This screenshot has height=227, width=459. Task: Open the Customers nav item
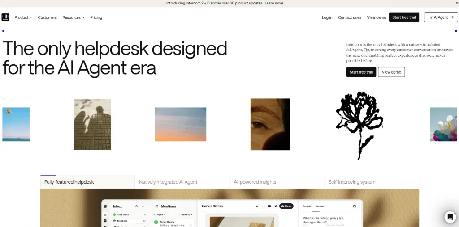click(47, 17)
